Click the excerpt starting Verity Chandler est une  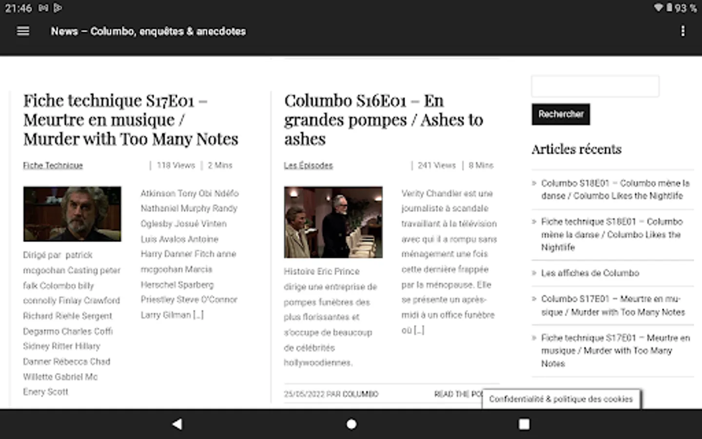coord(449,262)
